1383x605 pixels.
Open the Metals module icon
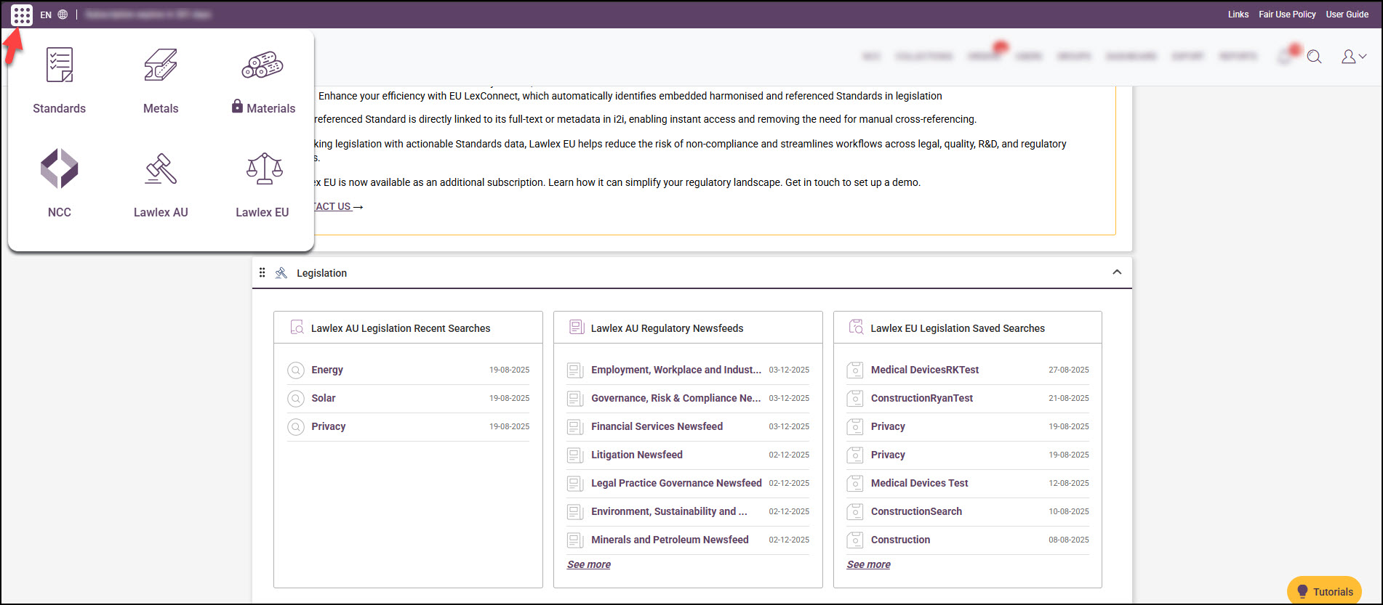tap(161, 65)
